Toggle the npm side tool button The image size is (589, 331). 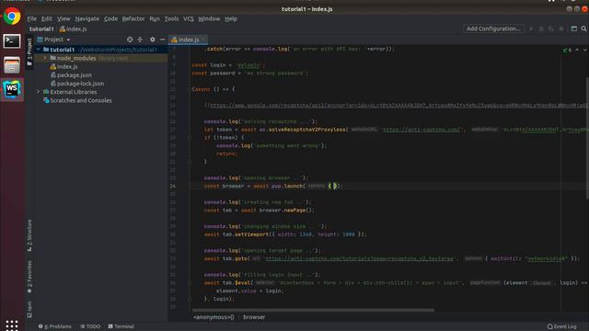click(x=29, y=310)
